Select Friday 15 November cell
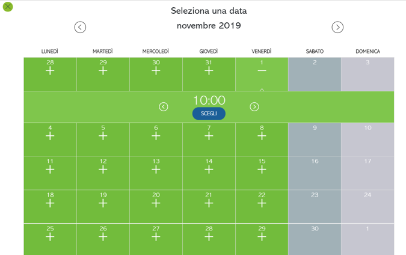Viewport: 406px width, 255px height. click(x=262, y=173)
